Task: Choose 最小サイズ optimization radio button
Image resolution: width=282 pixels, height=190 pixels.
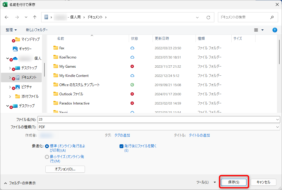Action: tap(47, 157)
